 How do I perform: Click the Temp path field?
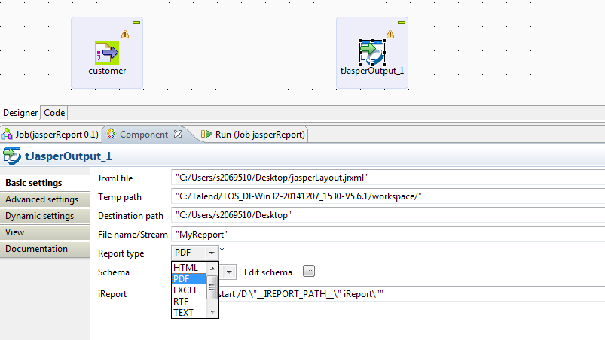point(388,196)
